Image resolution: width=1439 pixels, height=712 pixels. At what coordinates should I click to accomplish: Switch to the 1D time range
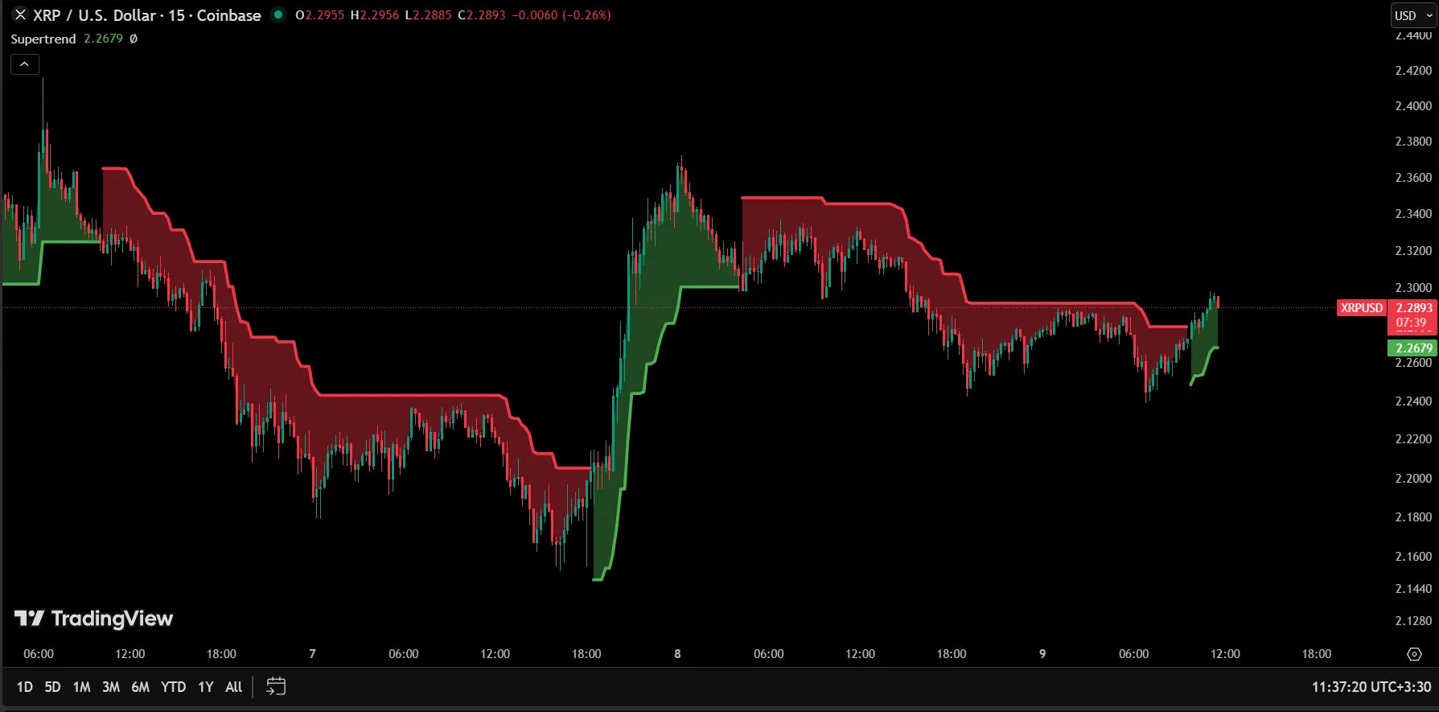[25, 686]
